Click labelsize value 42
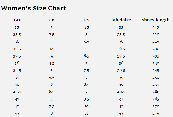The height and width of the screenshot is (117, 173). [121, 106]
